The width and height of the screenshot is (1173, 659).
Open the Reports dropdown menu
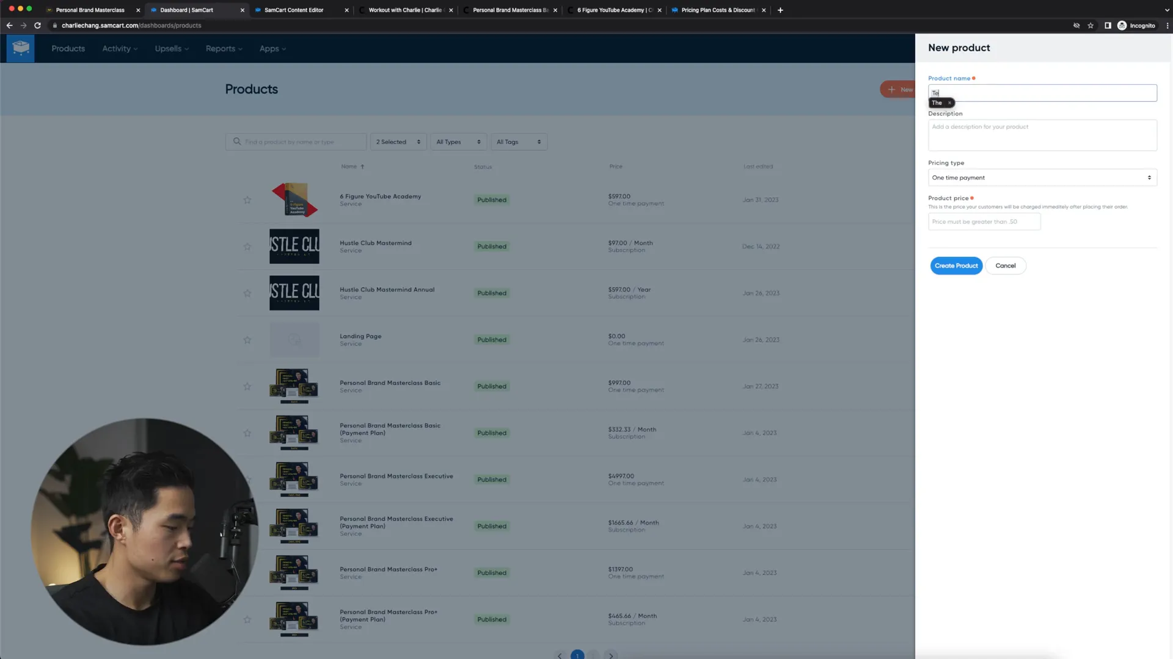point(224,49)
